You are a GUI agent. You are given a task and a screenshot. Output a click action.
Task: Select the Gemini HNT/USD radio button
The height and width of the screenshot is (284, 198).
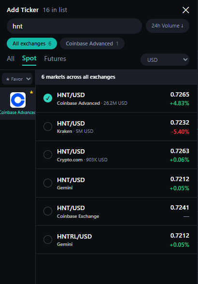(x=48, y=183)
